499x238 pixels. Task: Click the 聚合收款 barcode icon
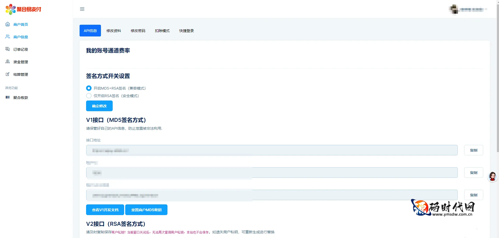(8, 97)
